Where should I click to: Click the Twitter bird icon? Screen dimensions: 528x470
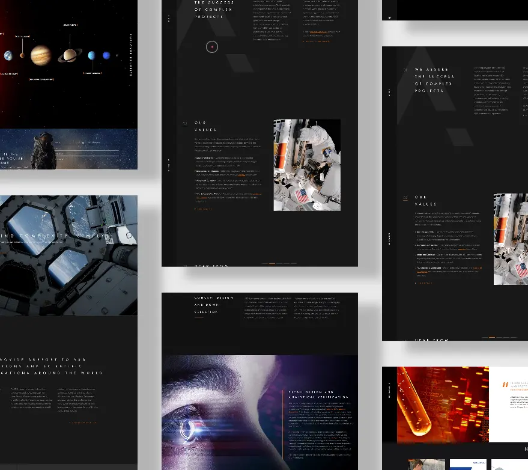click(389, 18)
